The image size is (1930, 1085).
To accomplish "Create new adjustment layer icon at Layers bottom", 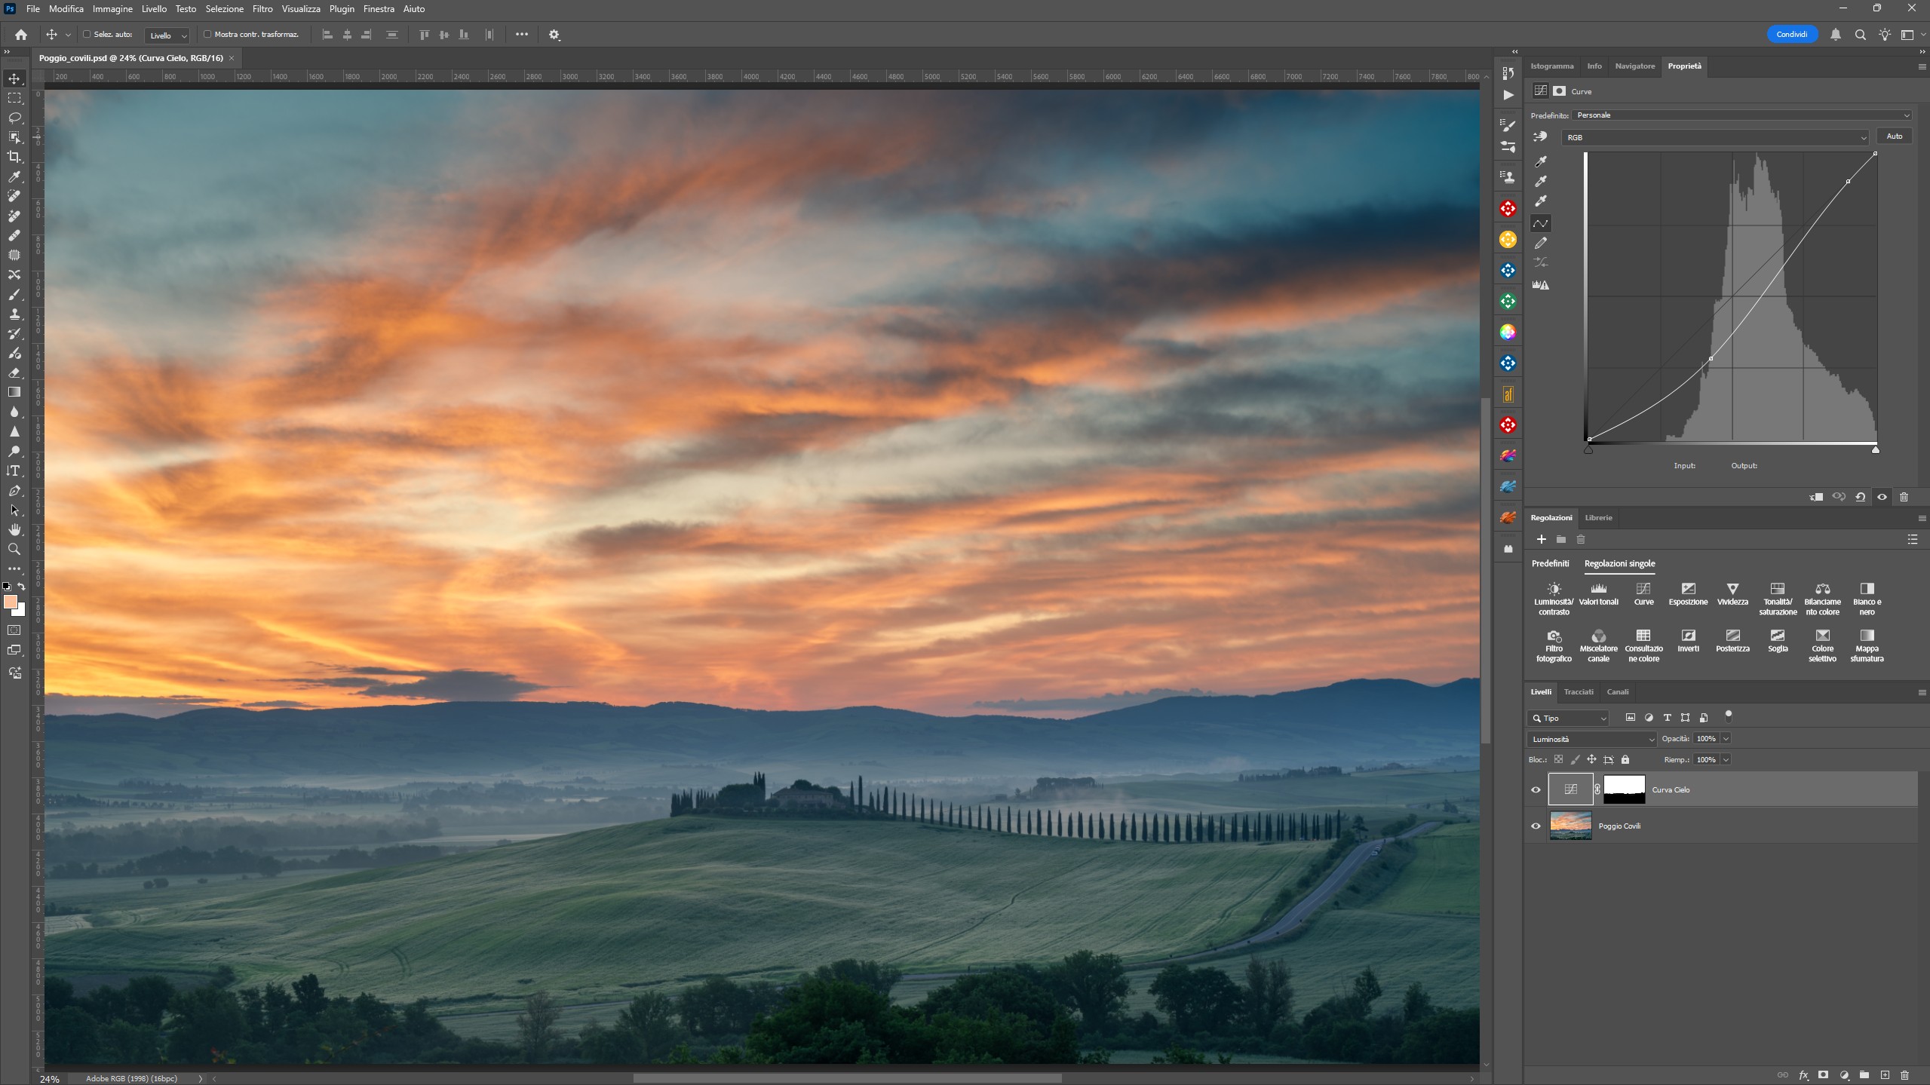I will point(1844,1075).
